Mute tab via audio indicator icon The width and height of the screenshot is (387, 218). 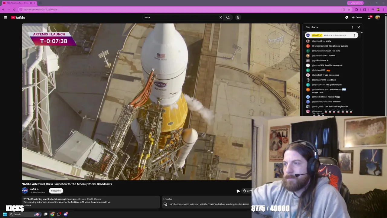click(31, 3)
